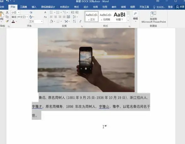Apply the 正文 style from gallery
Screen dimensions: 185x144
pos(92,17)
